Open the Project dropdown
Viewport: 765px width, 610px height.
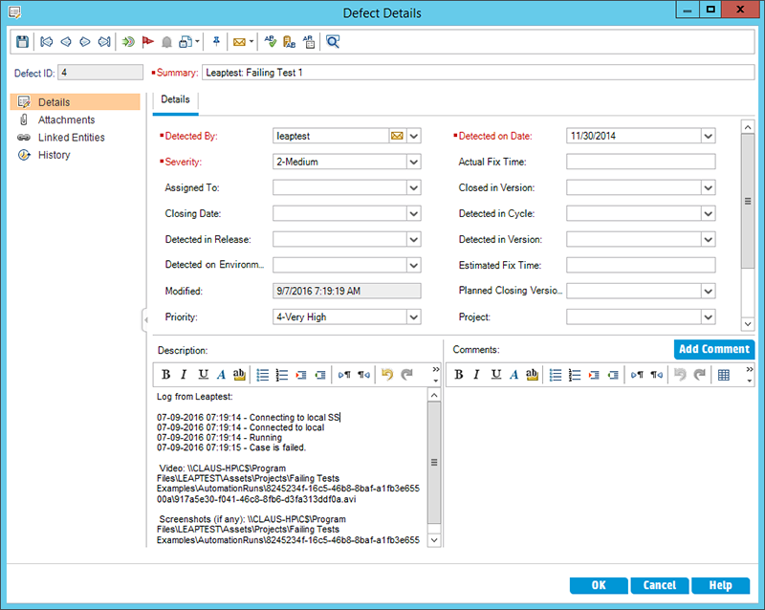[x=709, y=316]
